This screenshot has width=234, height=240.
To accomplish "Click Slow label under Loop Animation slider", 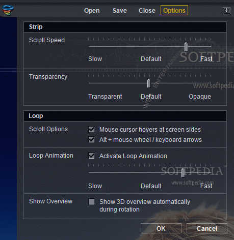I will (x=95, y=186).
